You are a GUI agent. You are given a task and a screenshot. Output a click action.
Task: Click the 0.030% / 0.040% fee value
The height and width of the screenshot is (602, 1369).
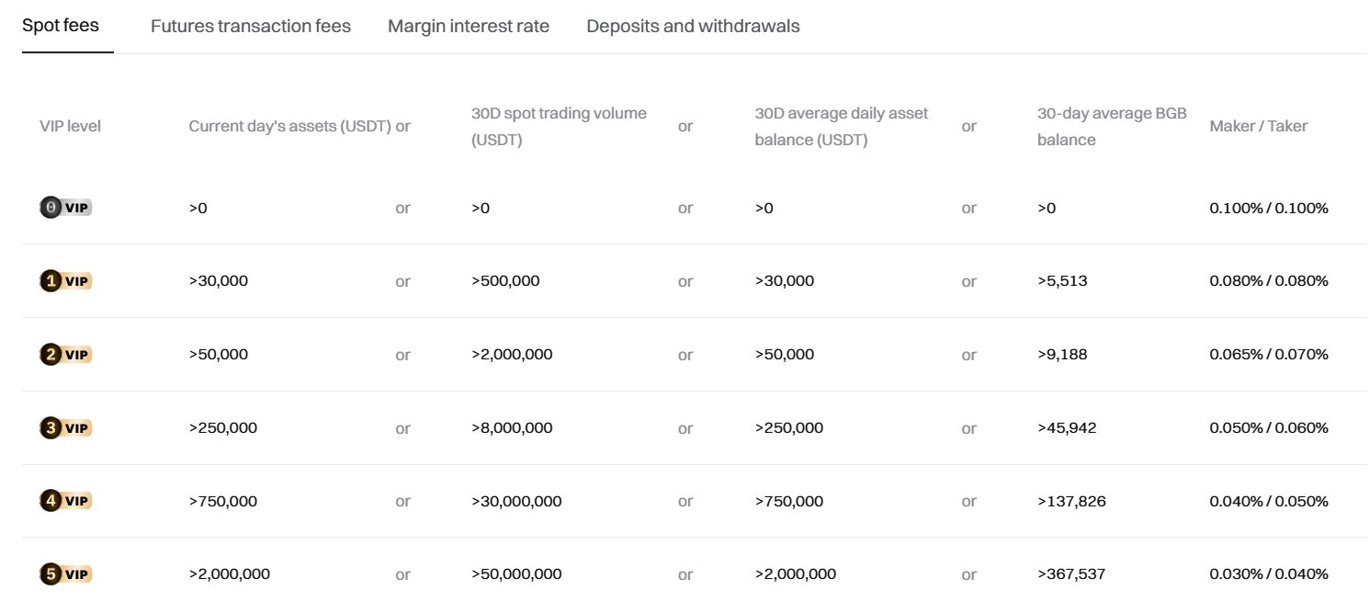click(1269, 574)
